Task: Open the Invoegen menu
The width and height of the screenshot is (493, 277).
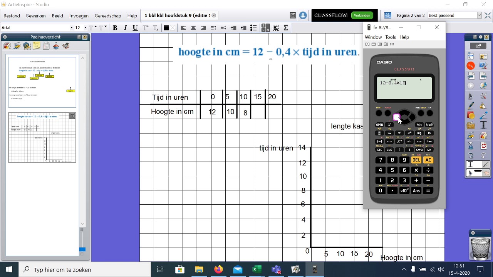Action: (79, 16)
